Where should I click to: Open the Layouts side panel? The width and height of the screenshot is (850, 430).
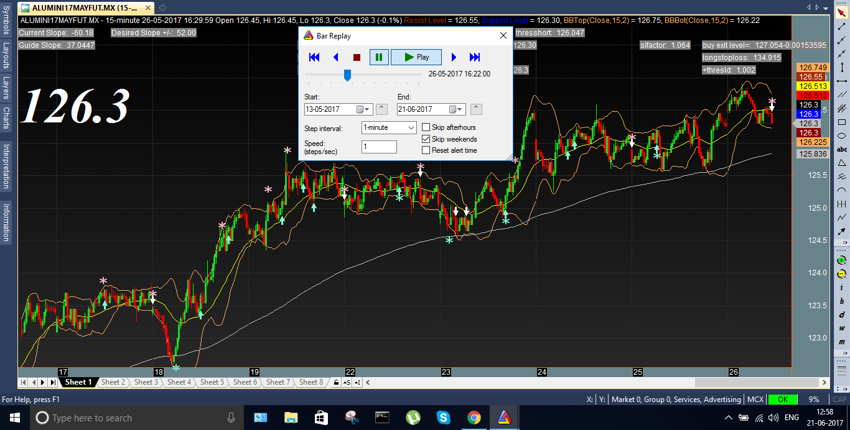tap(6, 56)
